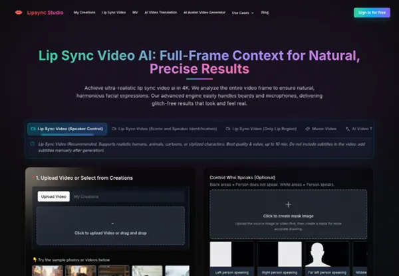Click the info icon beside the recommendation note
The image size is (399, 276).
(33, 144)
